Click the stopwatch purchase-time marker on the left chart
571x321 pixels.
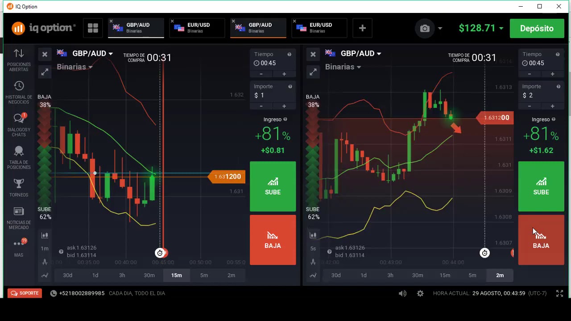(160, 253)
